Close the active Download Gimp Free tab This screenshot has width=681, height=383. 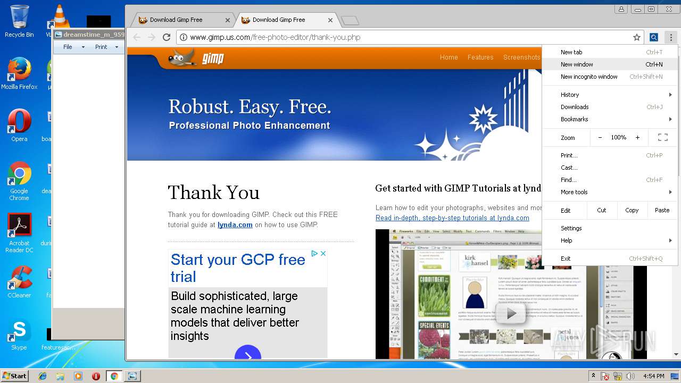330,20
